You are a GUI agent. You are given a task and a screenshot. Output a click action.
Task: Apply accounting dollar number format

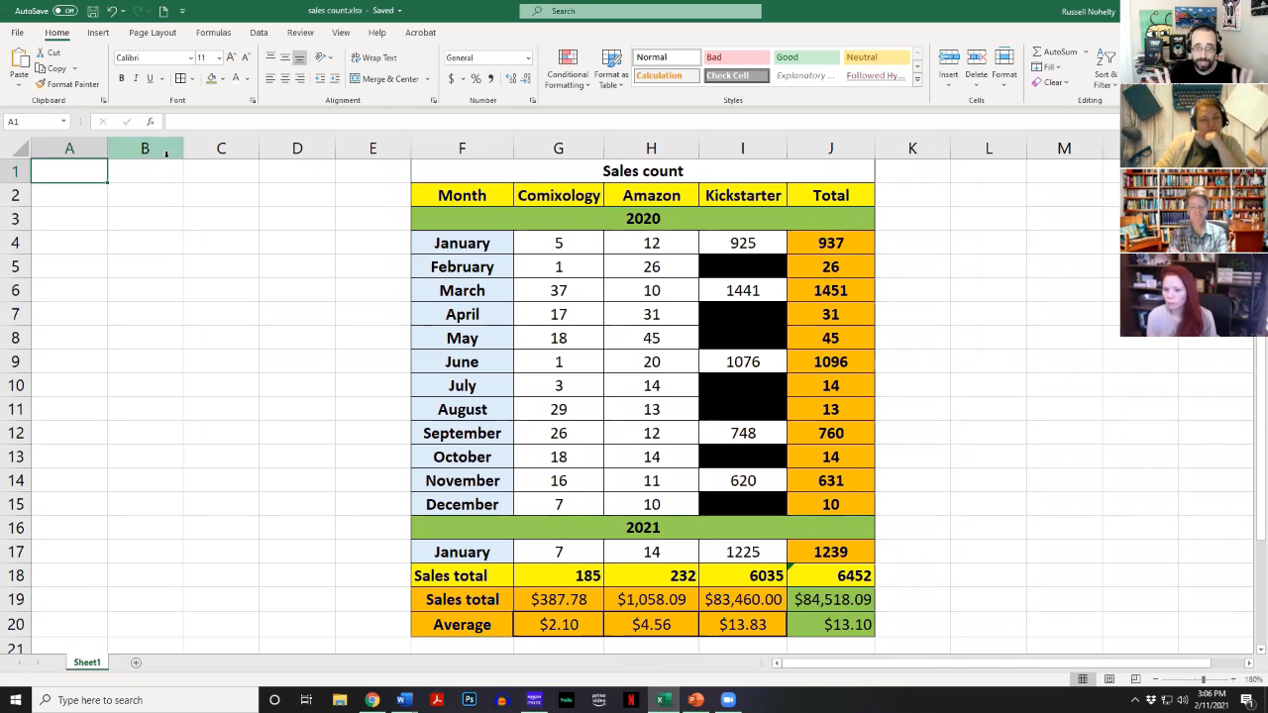click(x=452, y=78)
